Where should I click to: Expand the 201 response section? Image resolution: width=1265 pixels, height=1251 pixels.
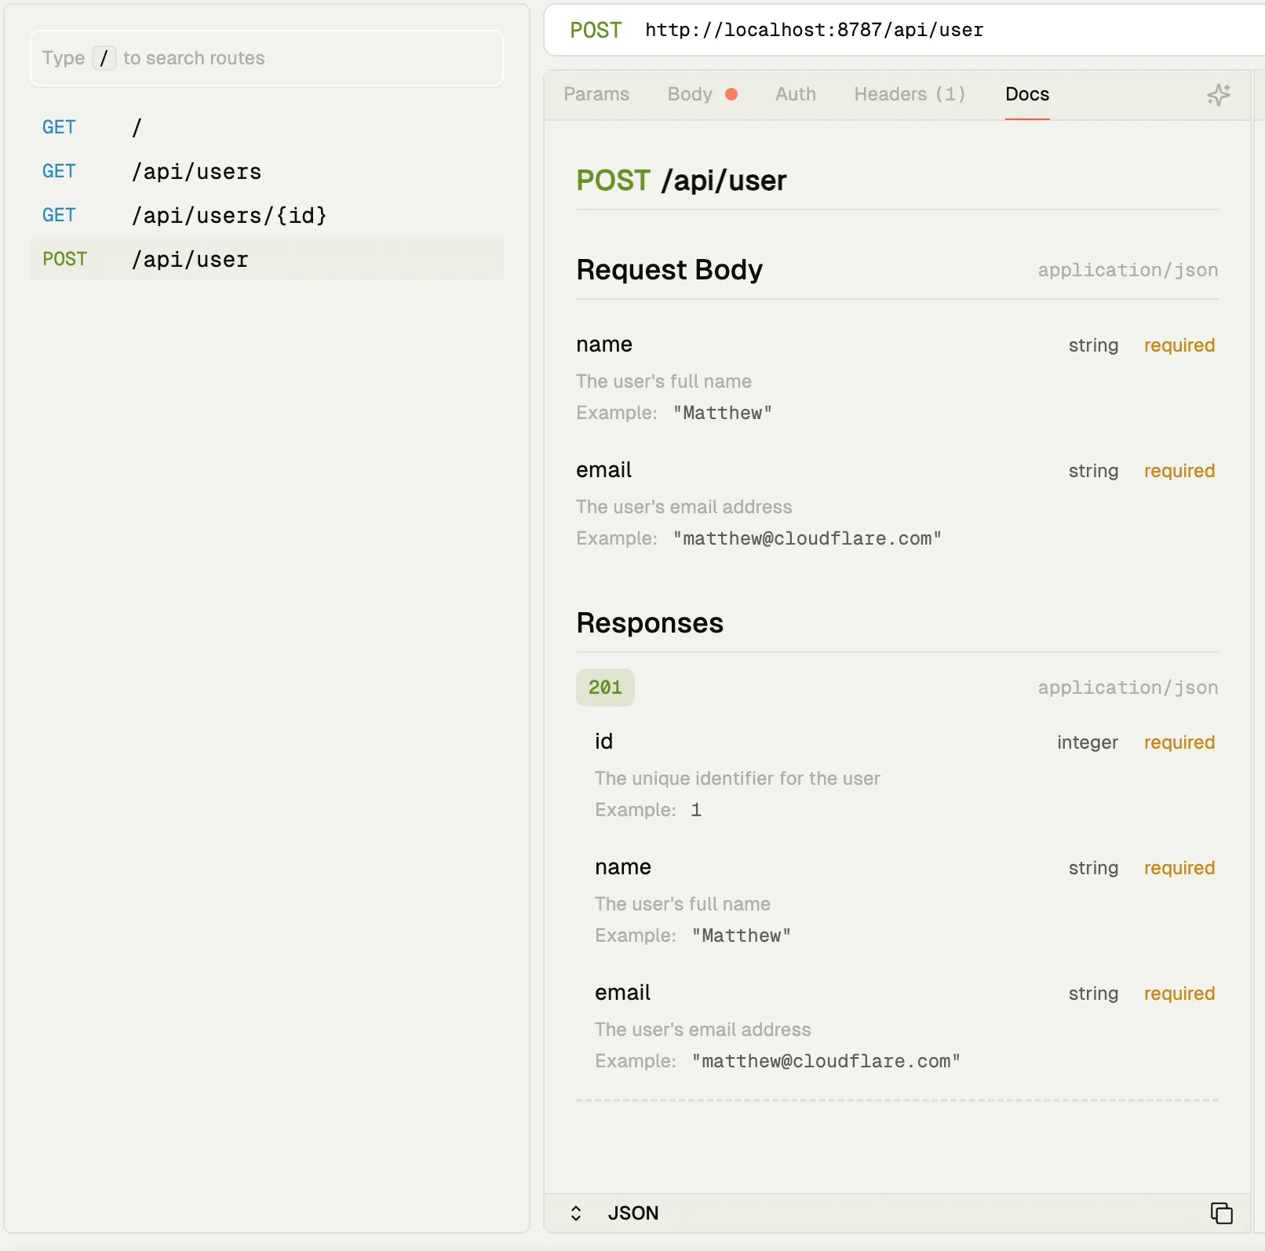coord(605,687)
